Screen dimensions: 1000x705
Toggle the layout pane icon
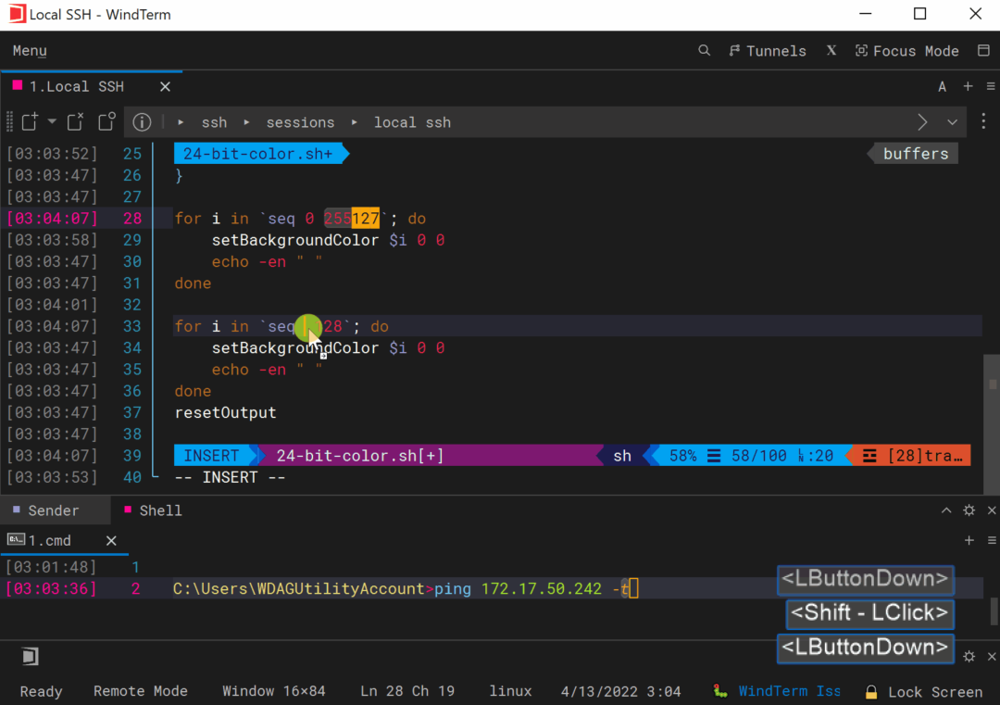click(x=983, y=50)
